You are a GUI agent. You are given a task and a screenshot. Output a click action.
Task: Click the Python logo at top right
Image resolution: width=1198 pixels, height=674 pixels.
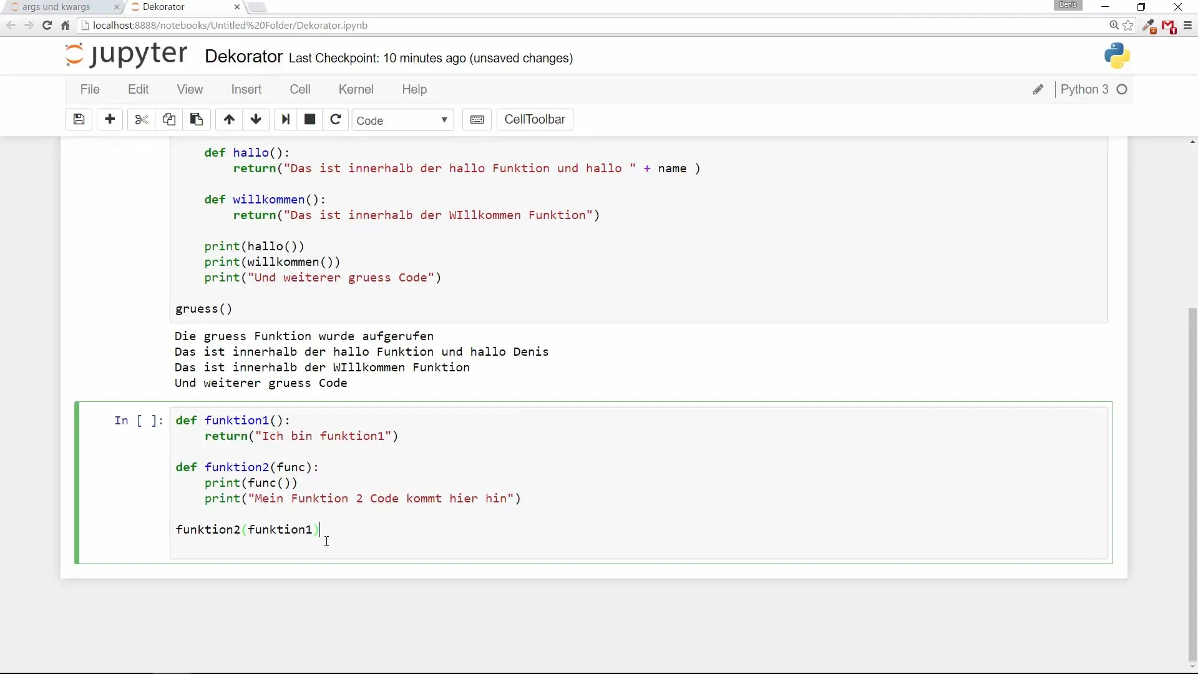pyautogui.click(x=1117, y=56)
